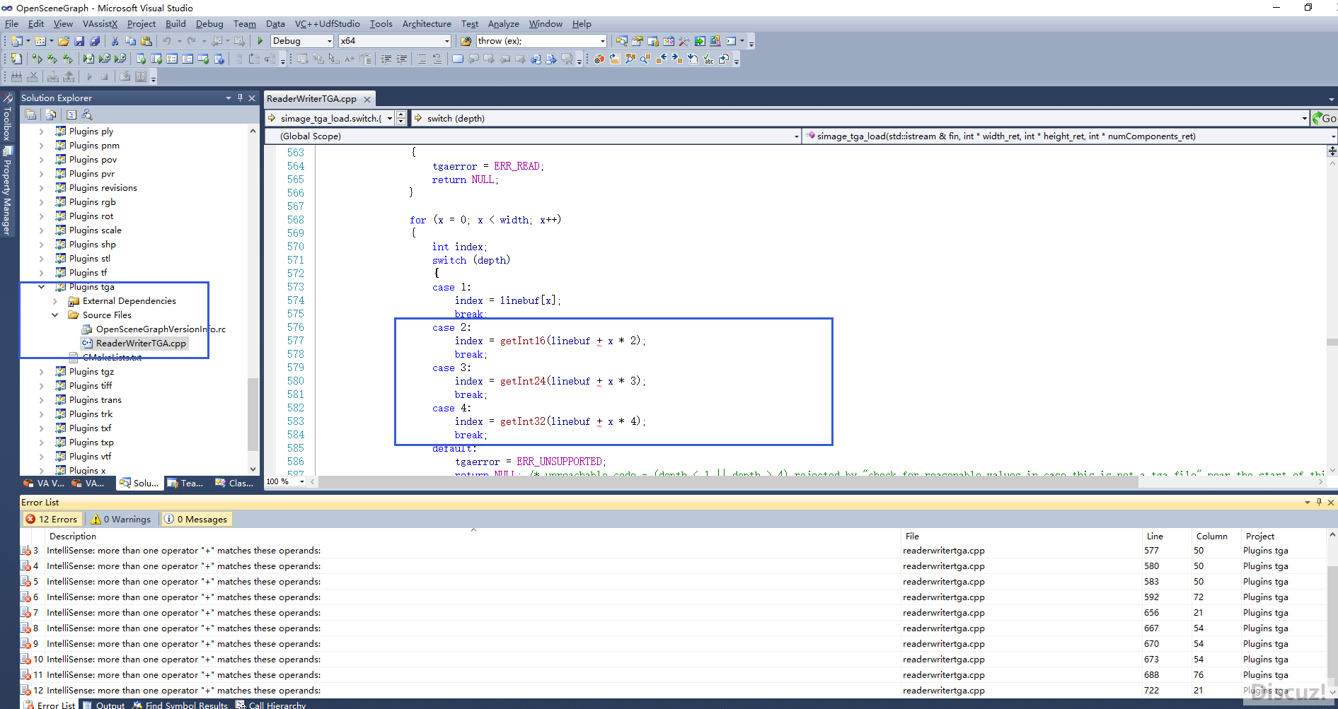Open the throw (ex); find dropdown

tap(602, 41)
